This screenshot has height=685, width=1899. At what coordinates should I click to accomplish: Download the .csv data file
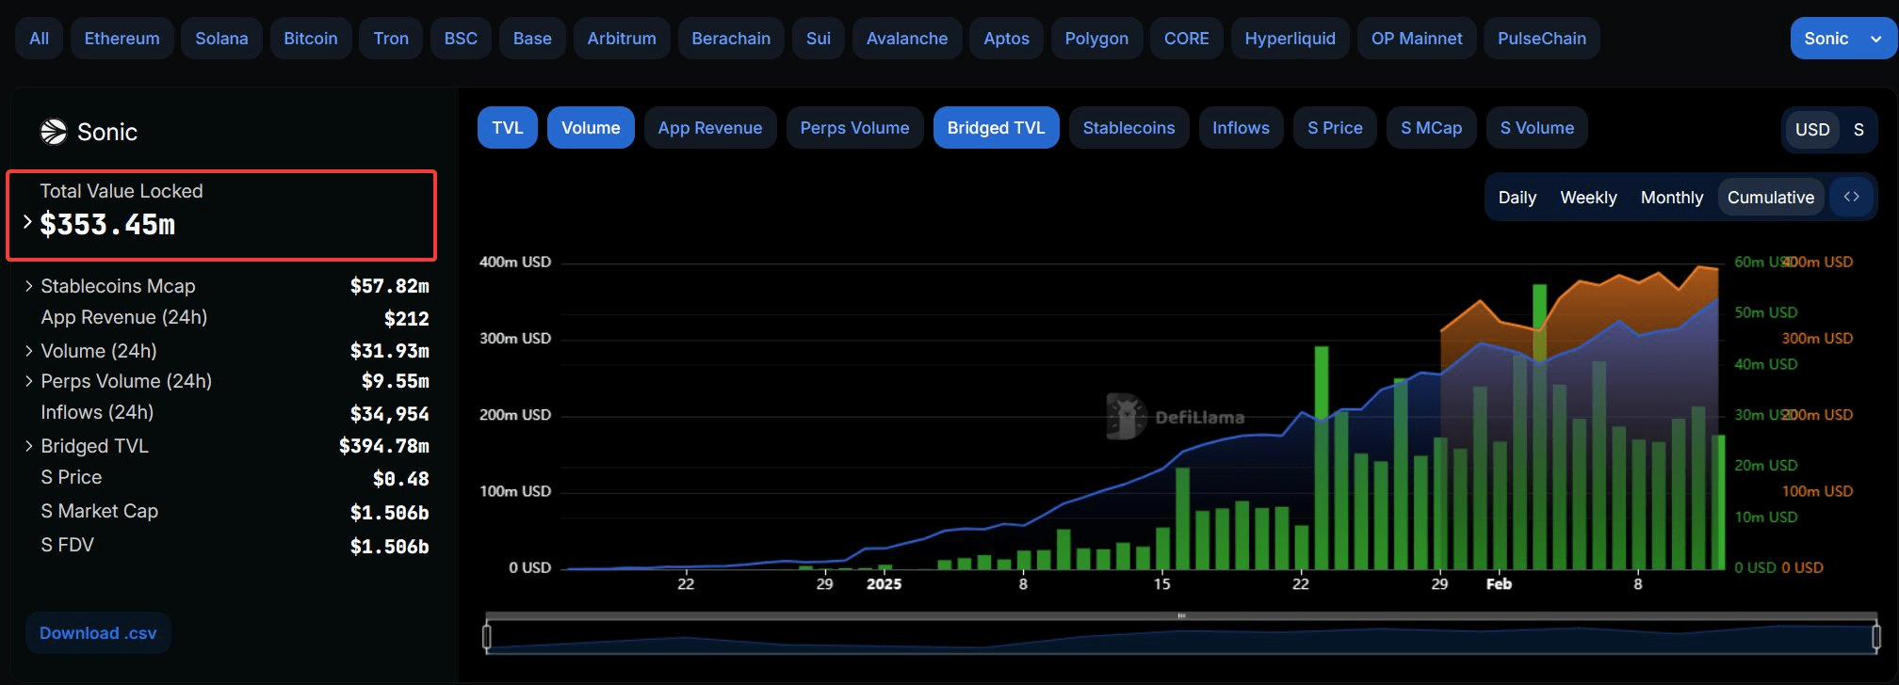98,633
